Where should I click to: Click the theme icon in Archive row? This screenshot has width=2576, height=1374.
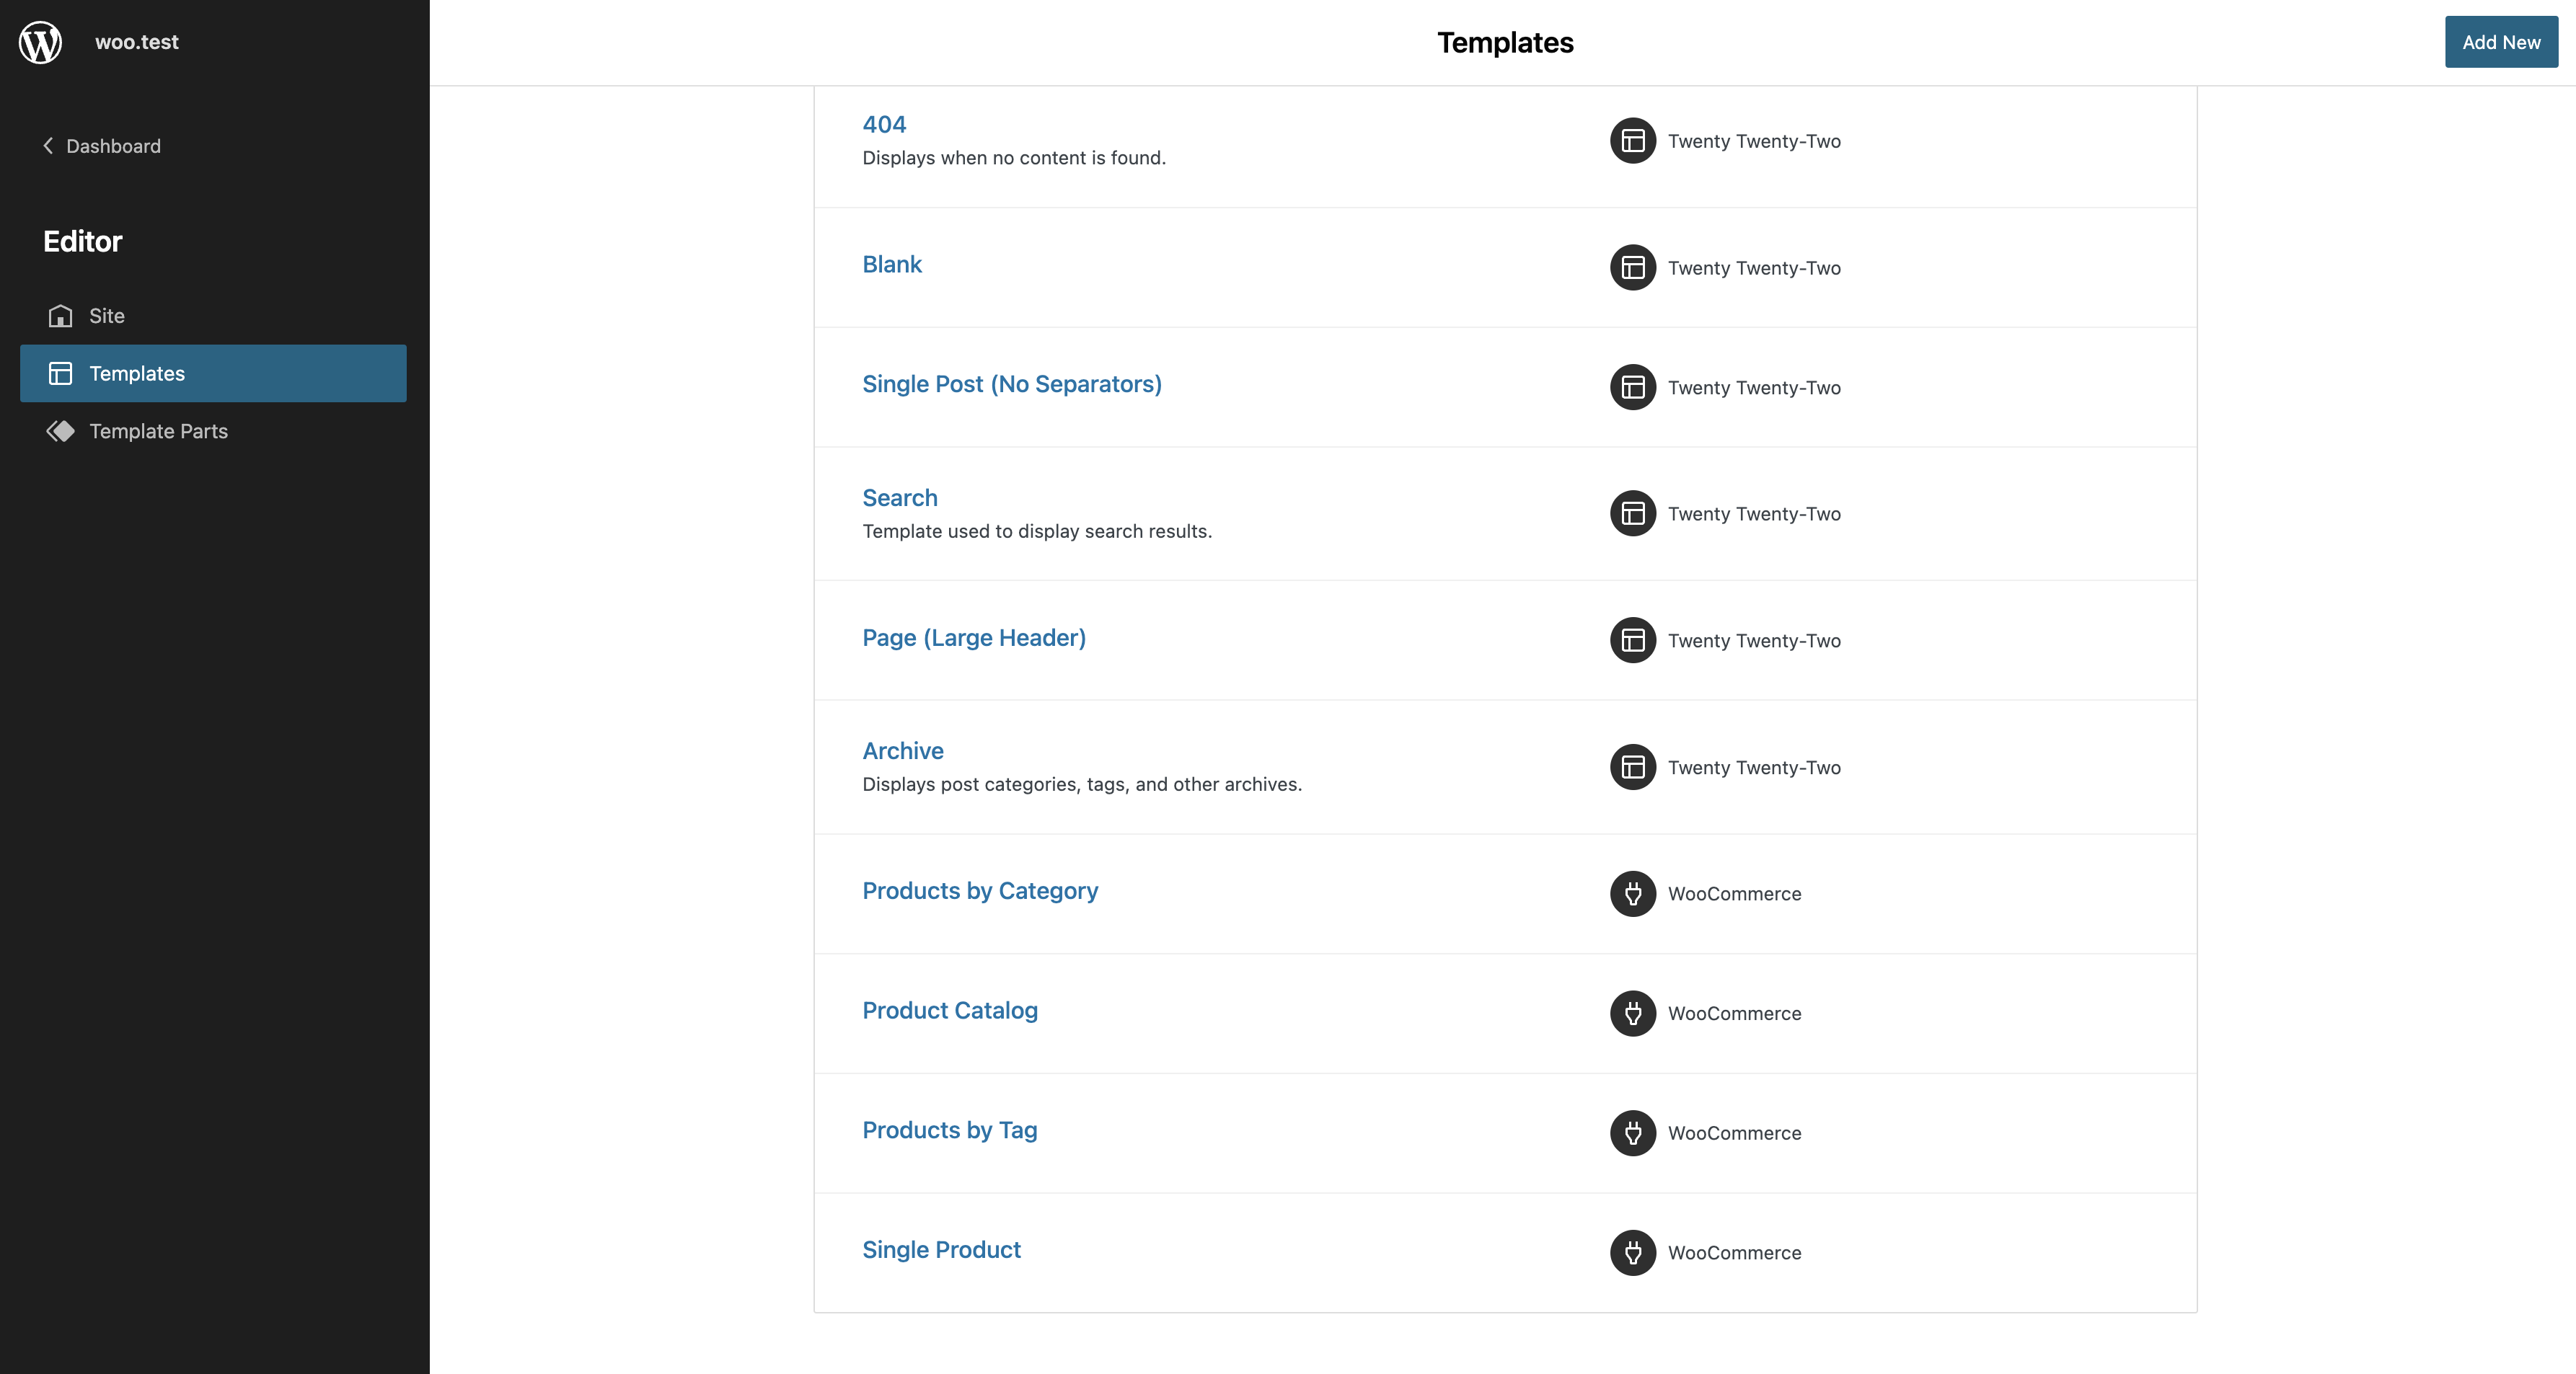point(1633,768)
